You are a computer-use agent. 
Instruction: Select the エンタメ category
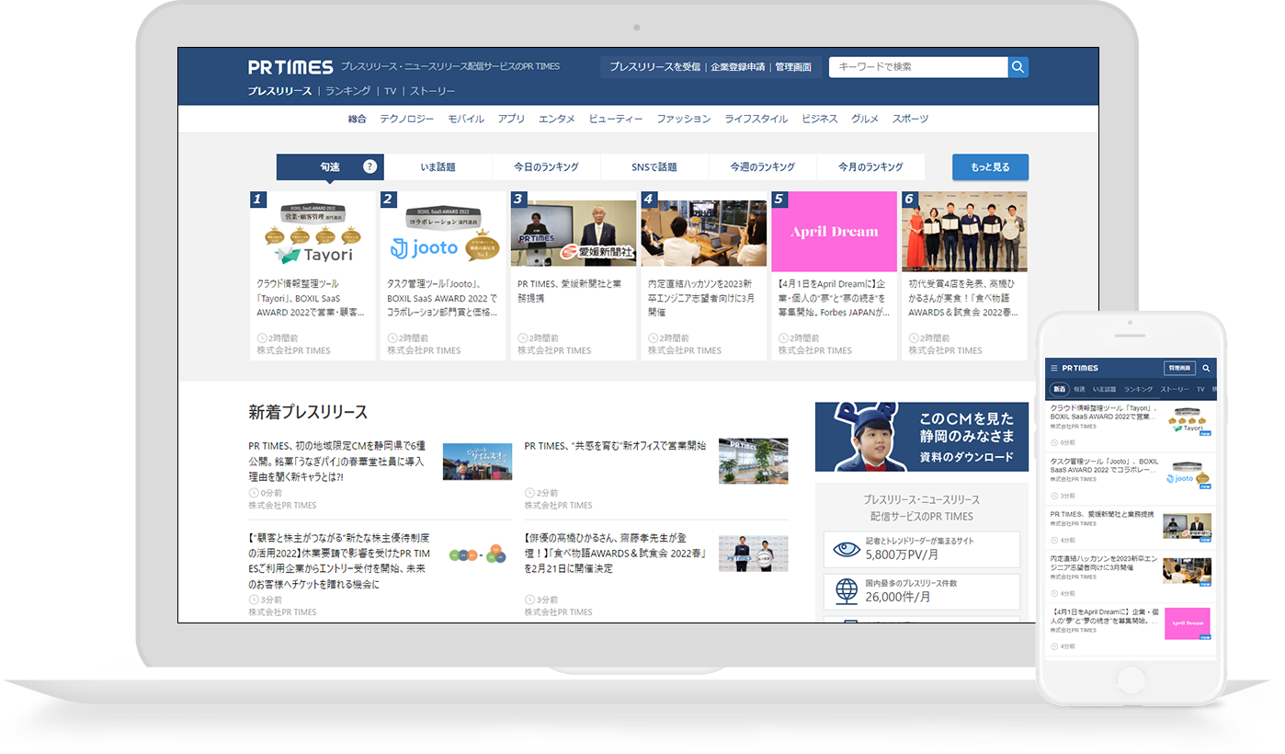(x=557, y=119)
